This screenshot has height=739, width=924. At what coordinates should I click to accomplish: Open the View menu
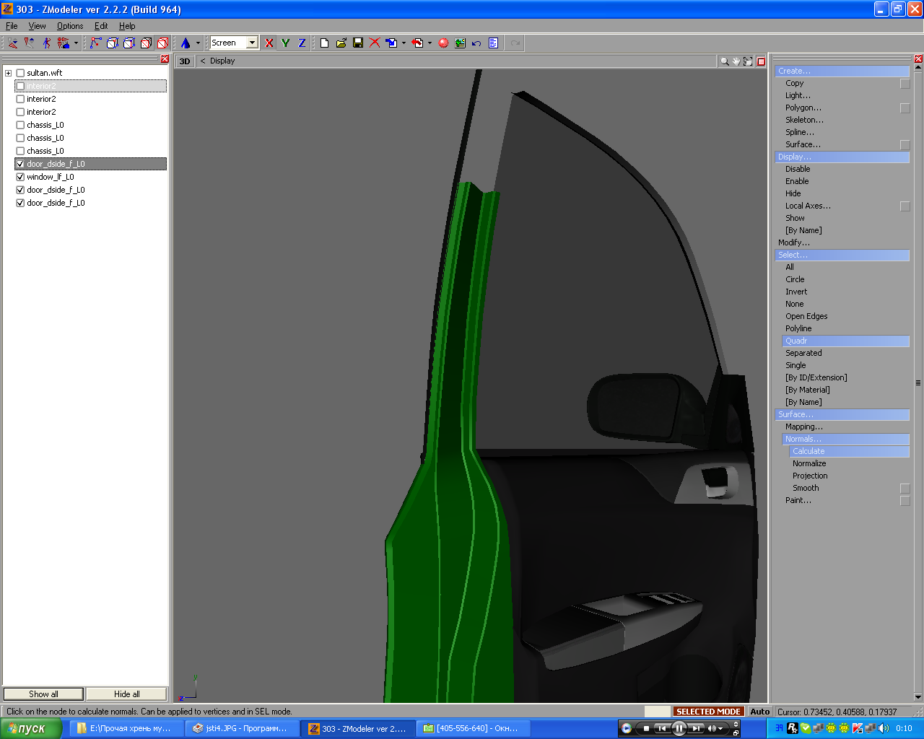[x=37, y=26]
